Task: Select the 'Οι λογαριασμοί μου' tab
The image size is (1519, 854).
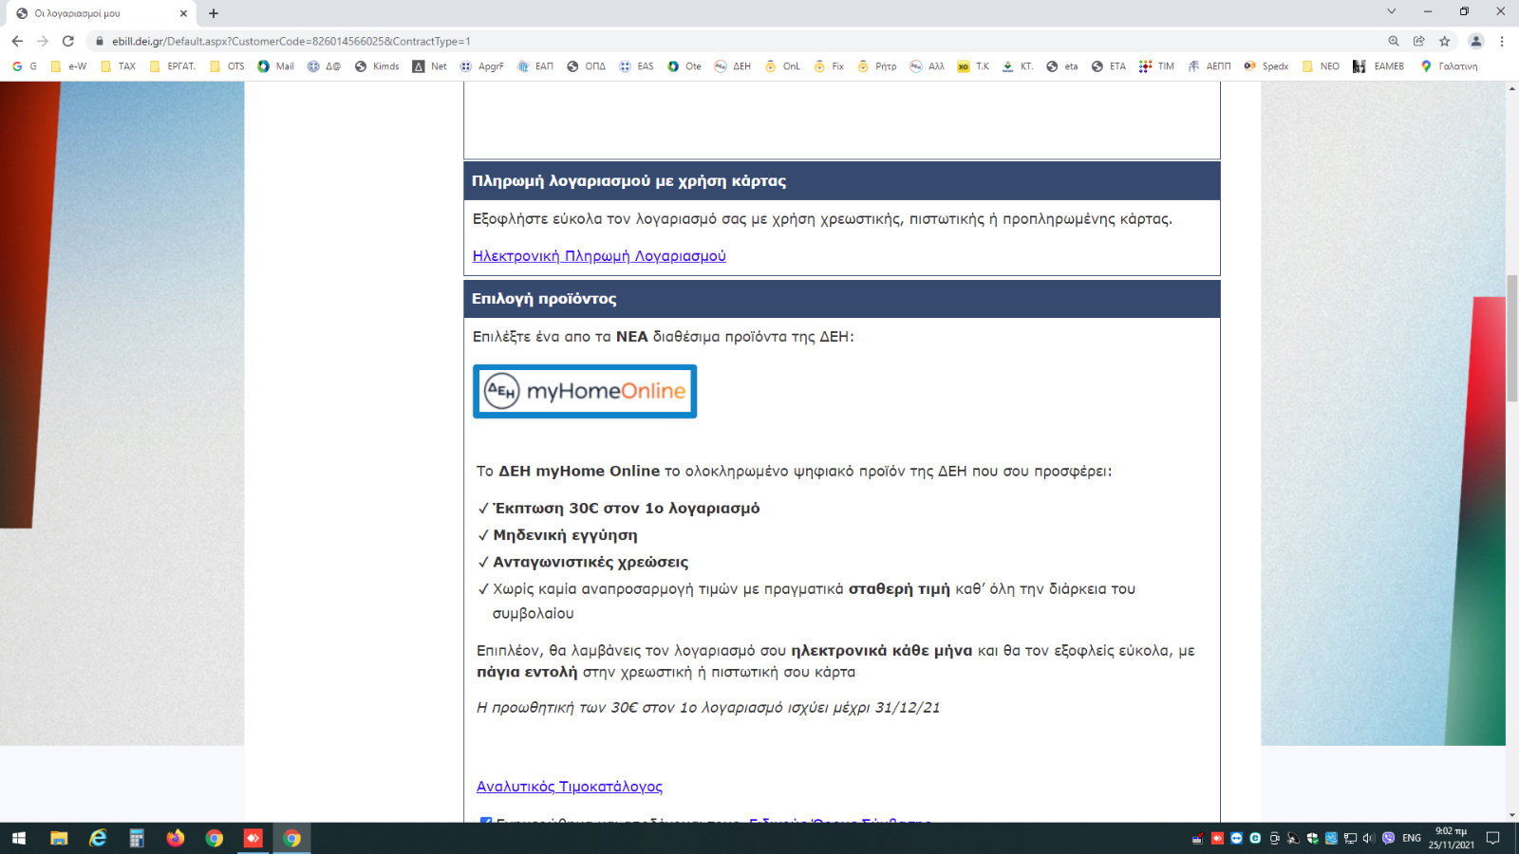Action: pos(100,13)
